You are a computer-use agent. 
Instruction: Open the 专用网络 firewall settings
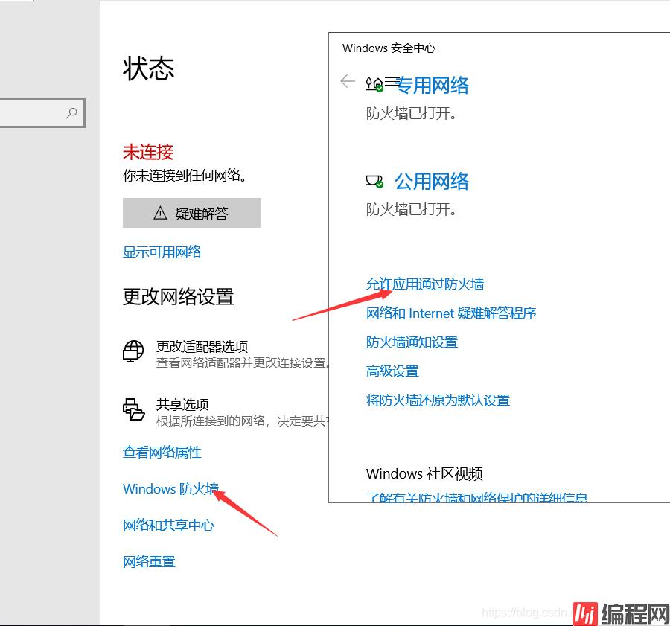[432, 86]
